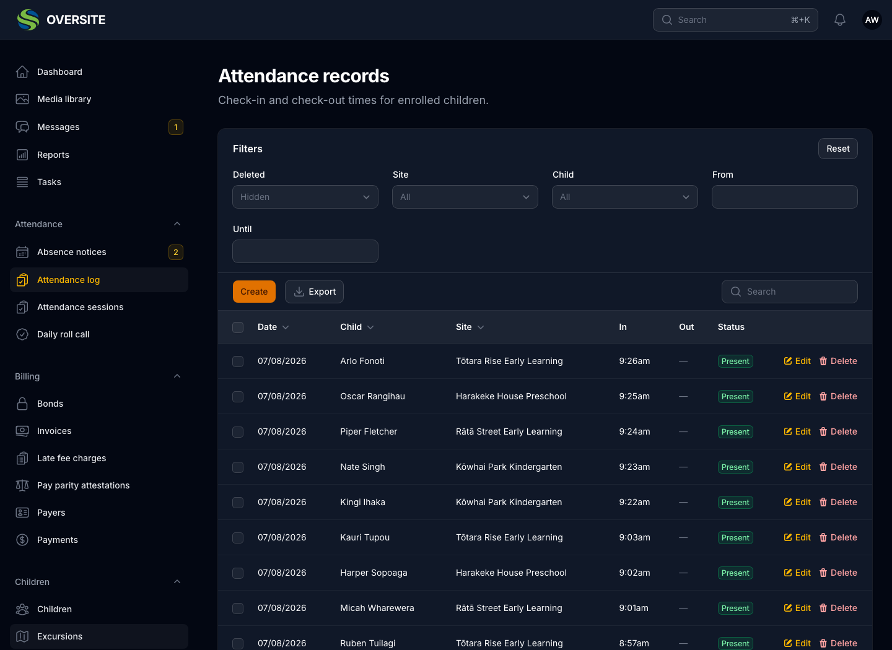The image size is (892, 650).
Task: Check the Kauri Tupou row checkbox
Action: pos(238,537)
